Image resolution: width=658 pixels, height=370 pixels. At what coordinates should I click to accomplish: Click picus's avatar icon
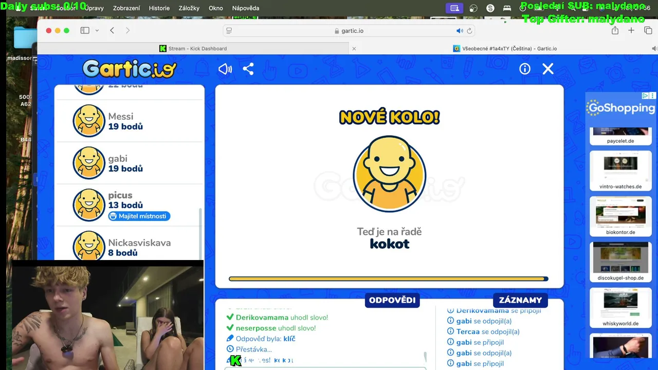pos(89,205)
